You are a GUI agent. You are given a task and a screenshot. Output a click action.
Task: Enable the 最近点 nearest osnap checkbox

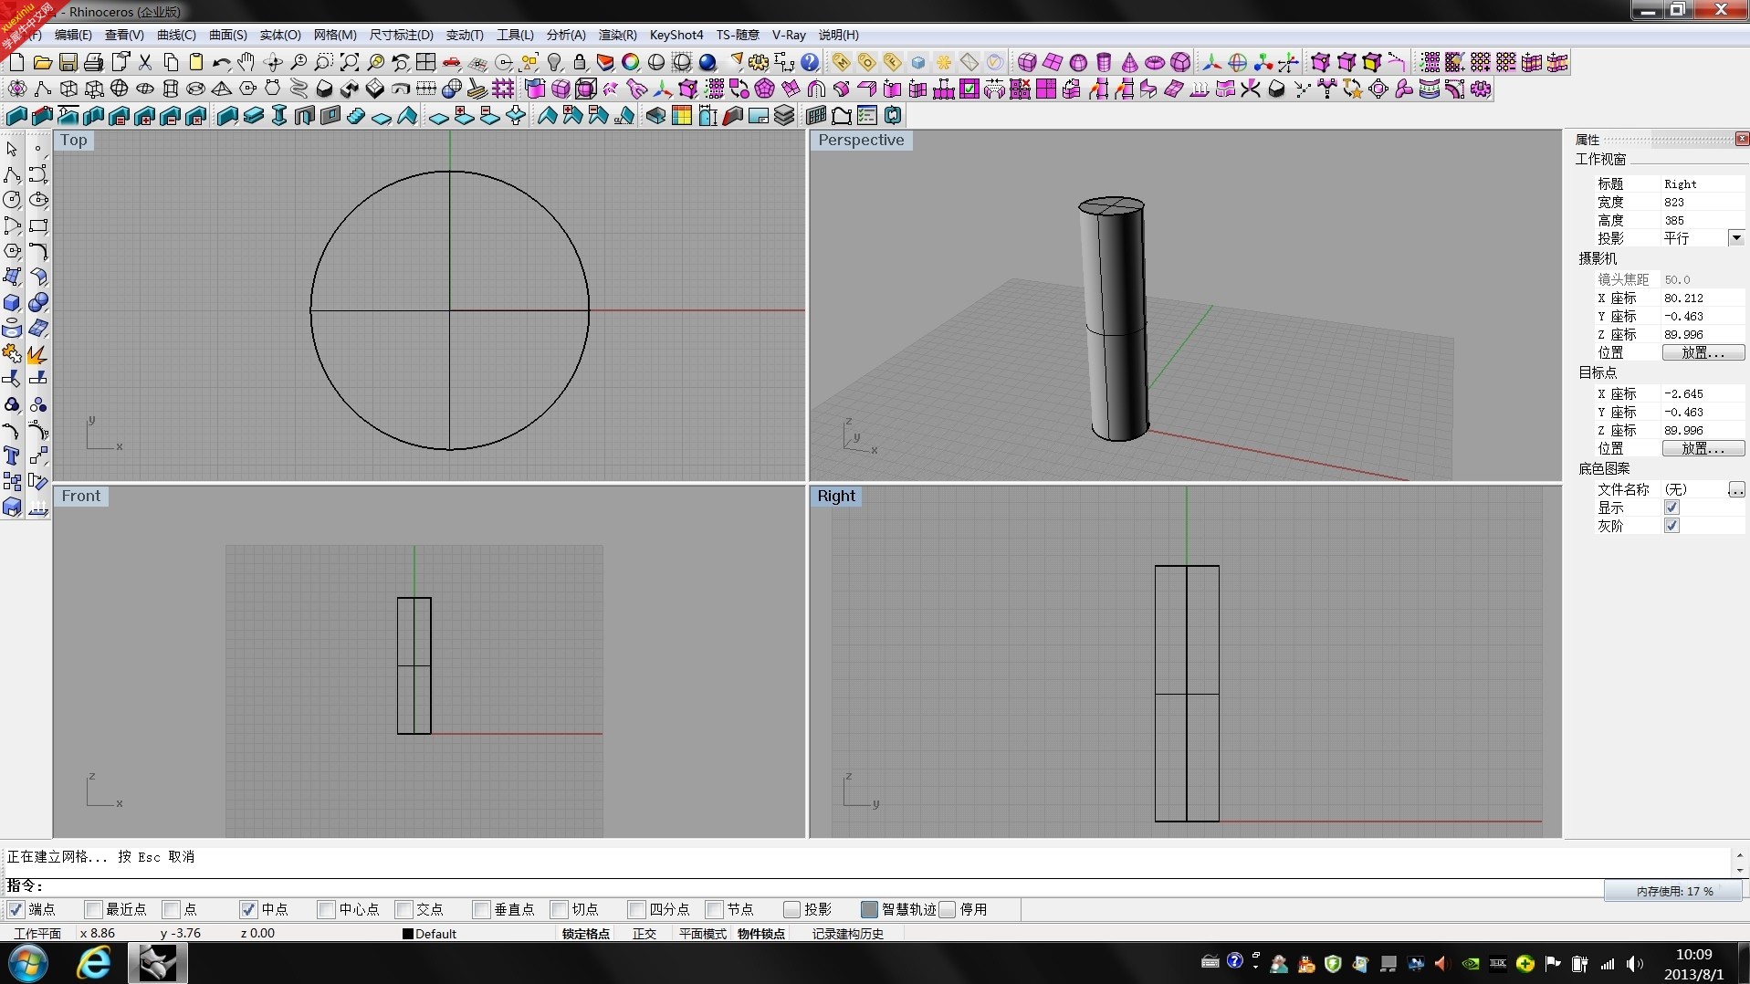pos(93,909)
